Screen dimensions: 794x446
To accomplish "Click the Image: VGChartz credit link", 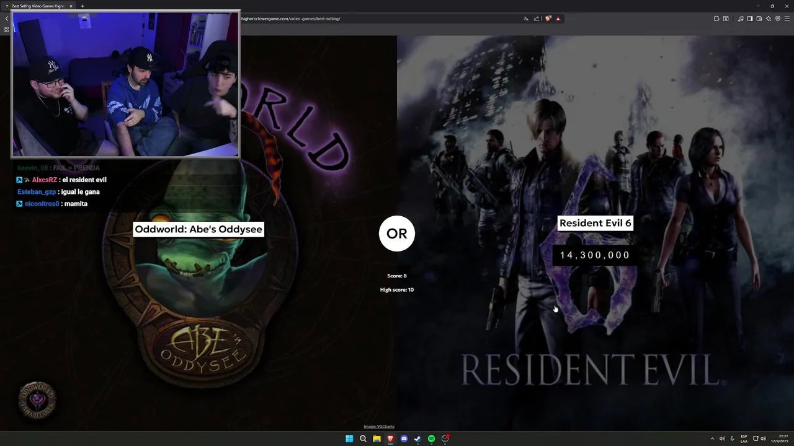I will point(379,426).
